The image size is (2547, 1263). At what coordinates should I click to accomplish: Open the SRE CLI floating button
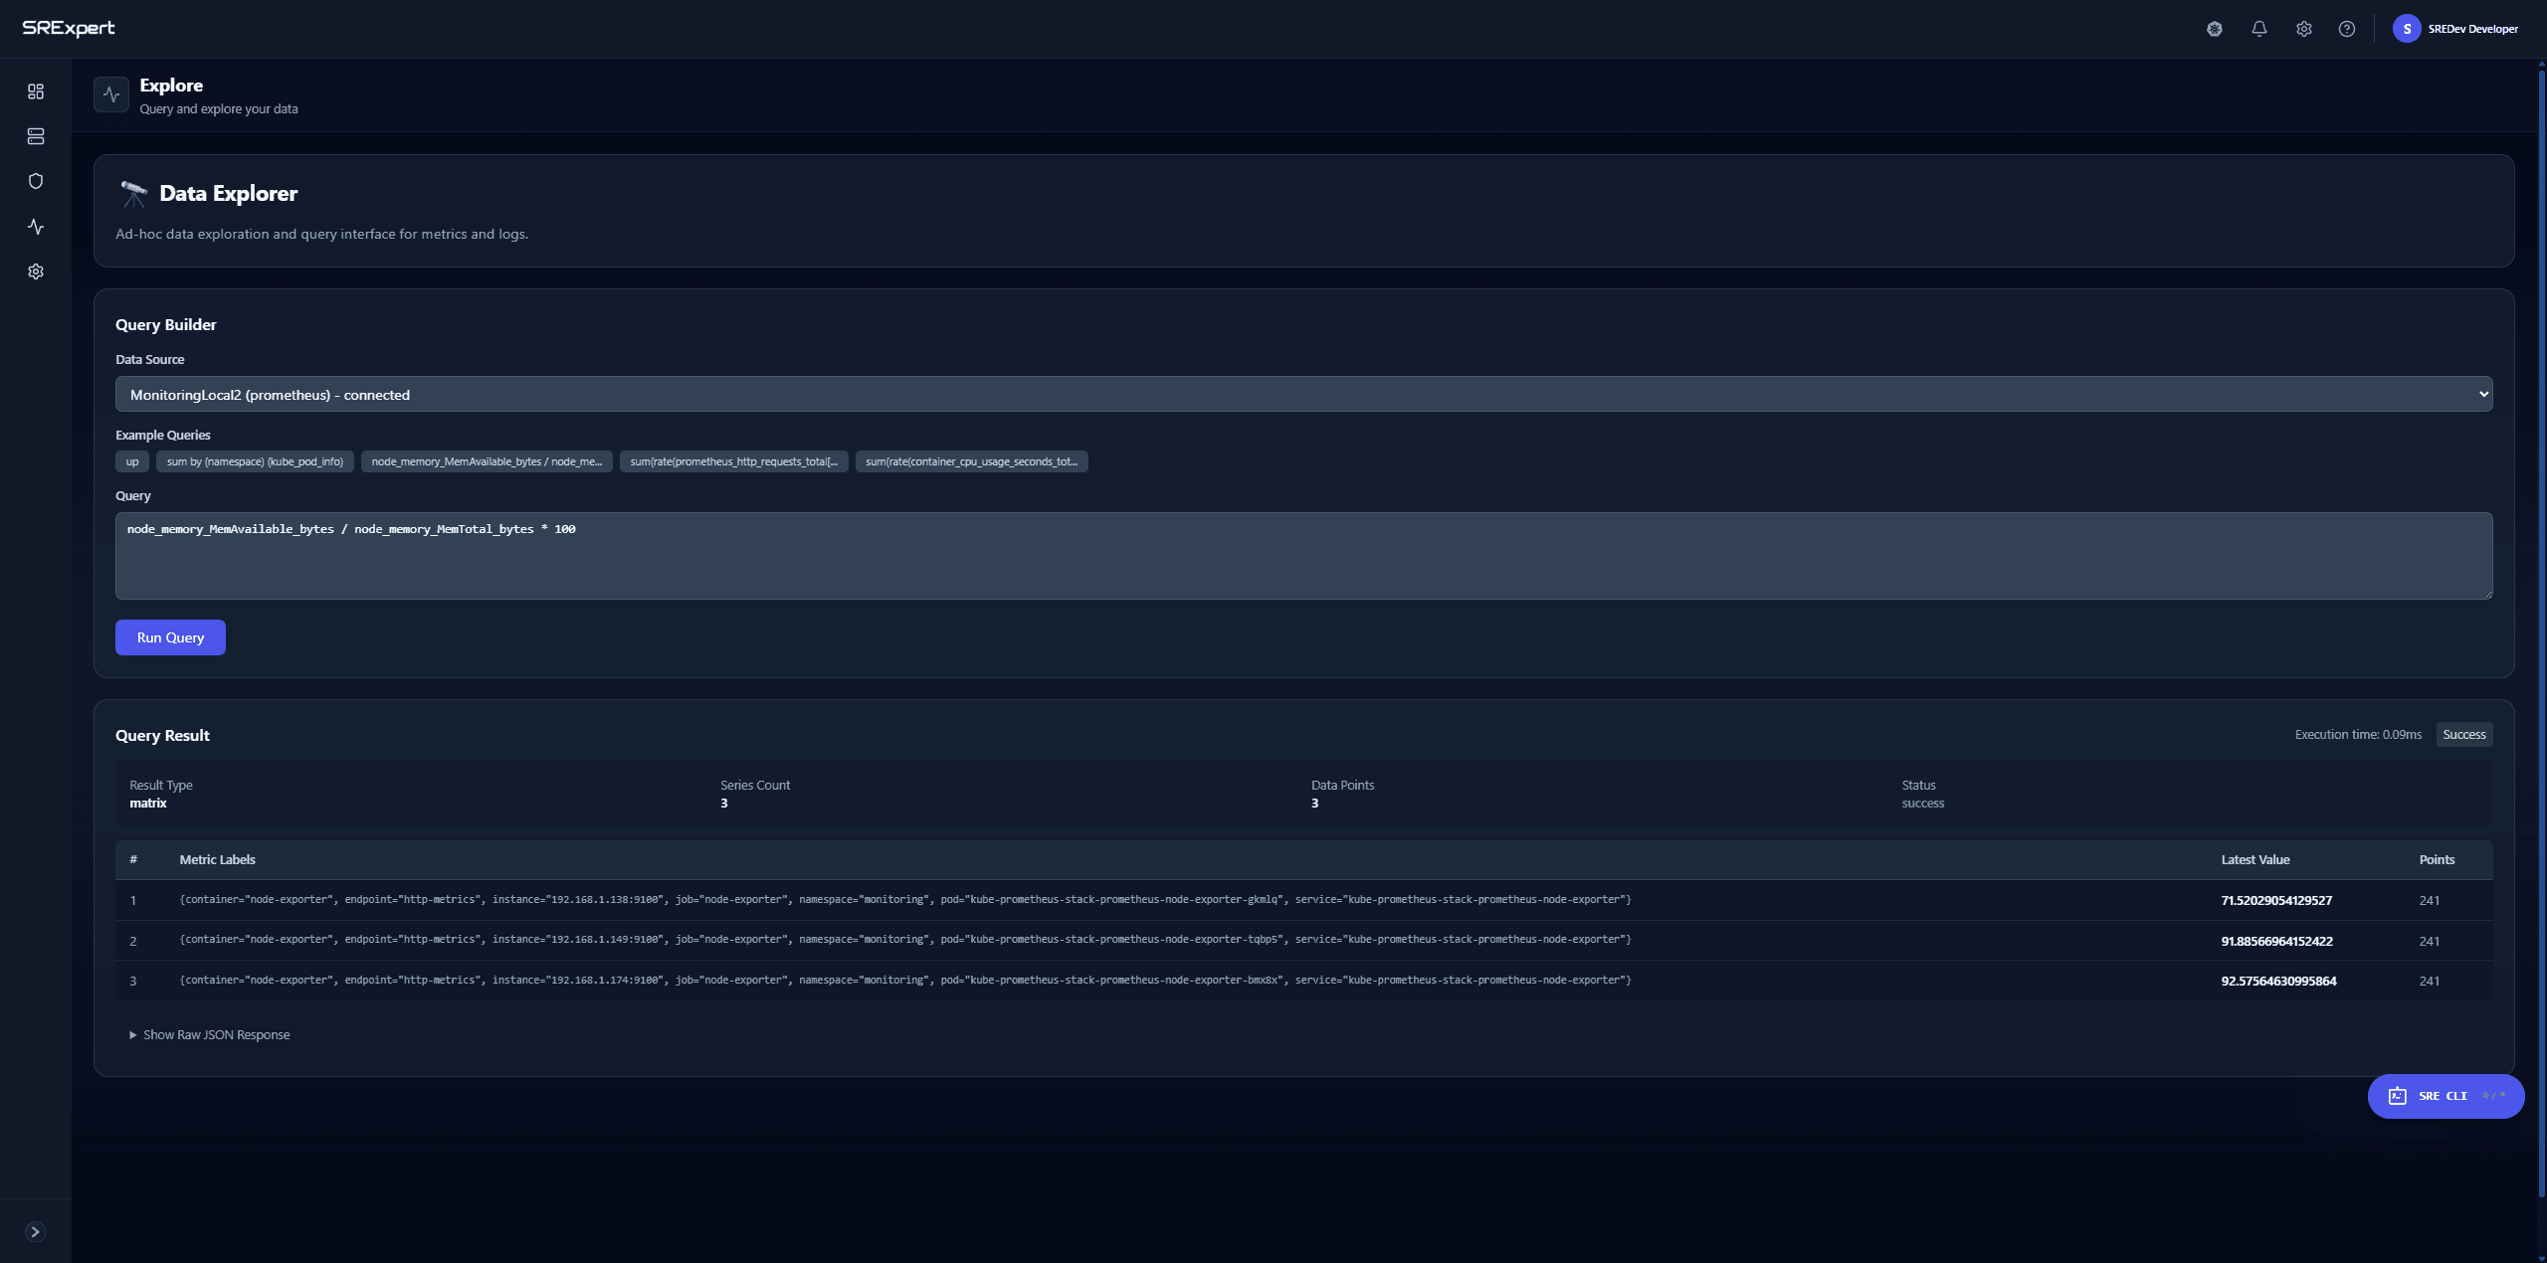tap(2446, 1096)
